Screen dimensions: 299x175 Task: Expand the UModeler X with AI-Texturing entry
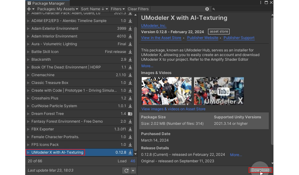(x=28, y=152)
